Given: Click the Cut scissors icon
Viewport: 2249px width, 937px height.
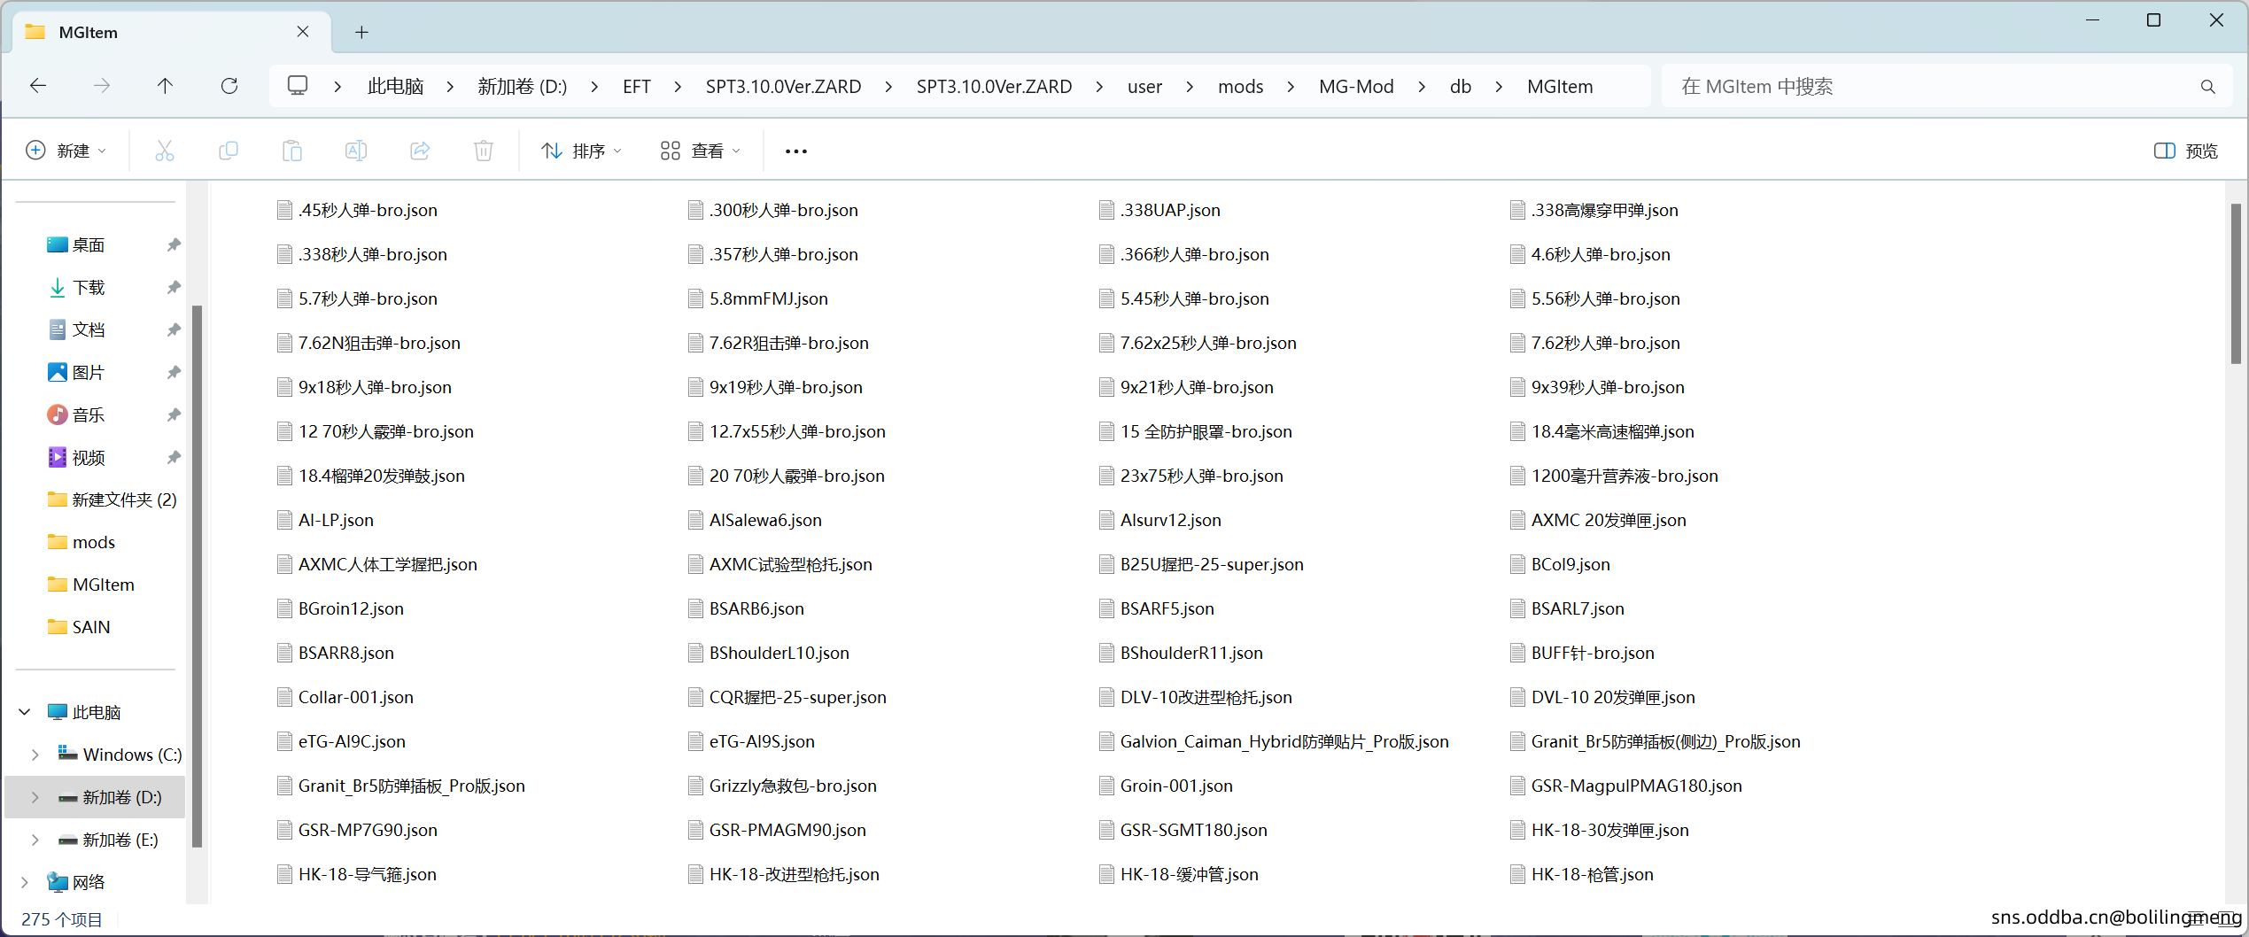Looking at the screenshot, I should [164, 151].
